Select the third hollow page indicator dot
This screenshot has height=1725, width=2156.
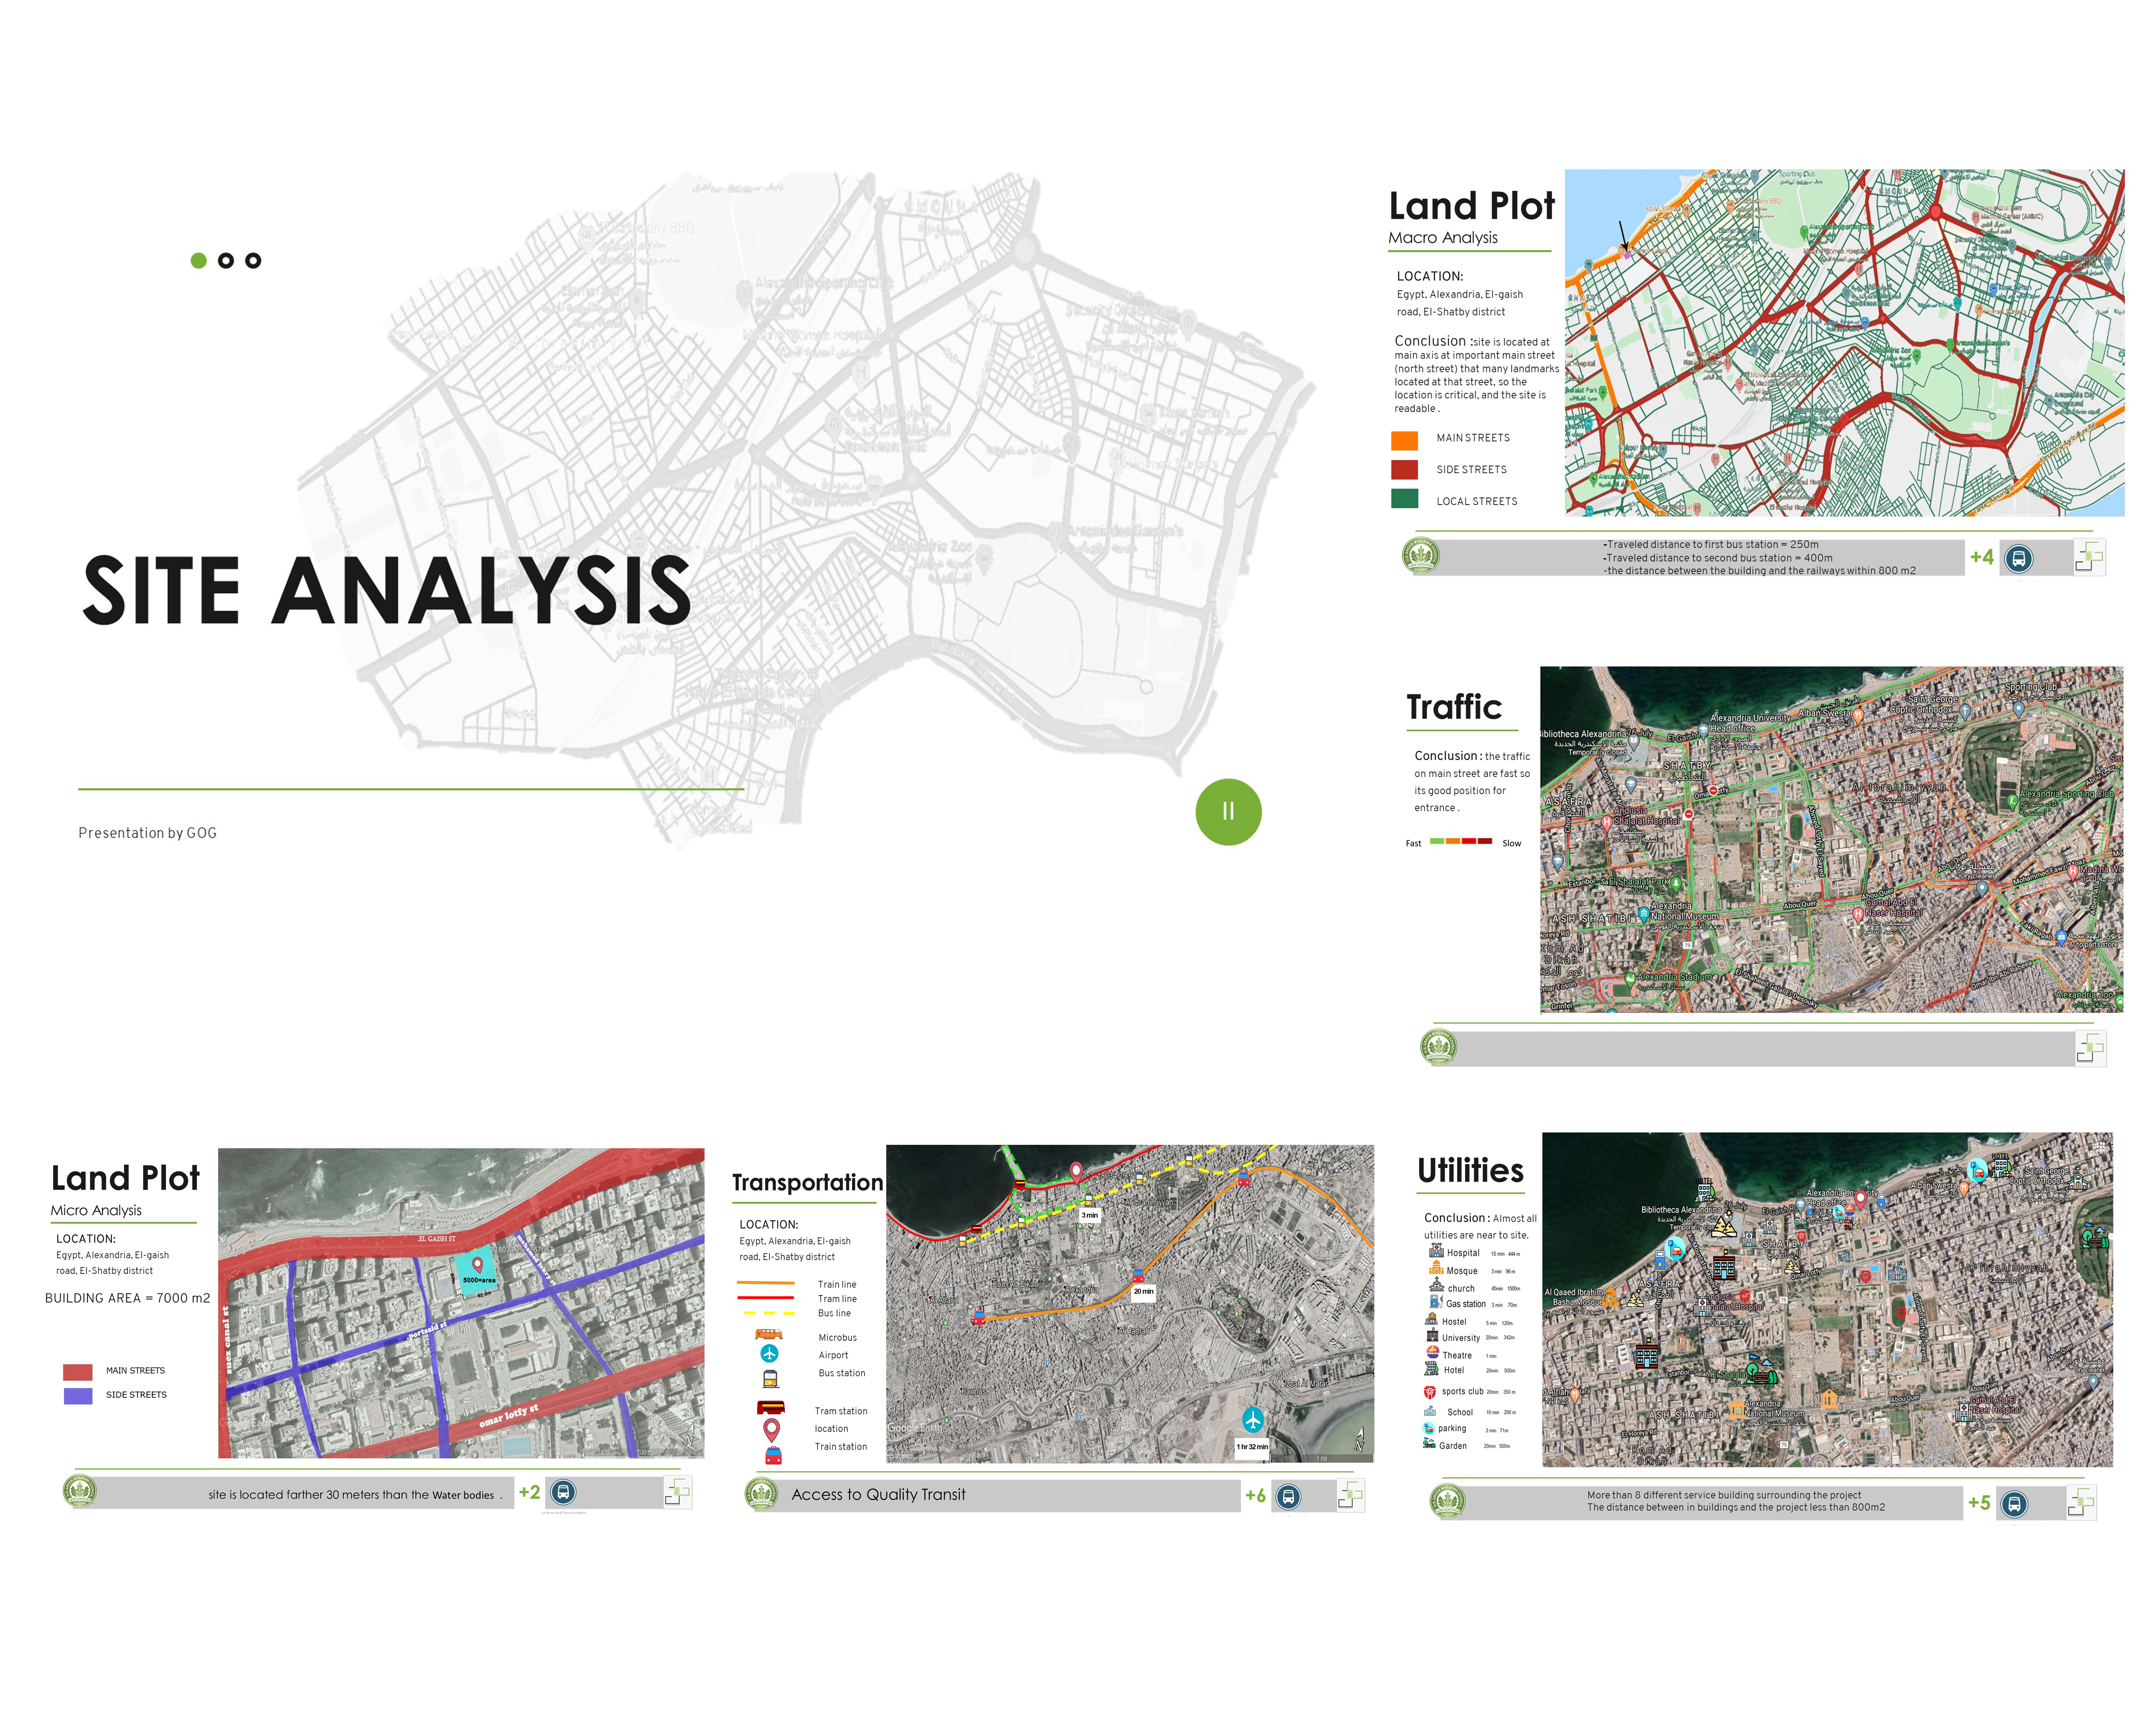point(253,261)
